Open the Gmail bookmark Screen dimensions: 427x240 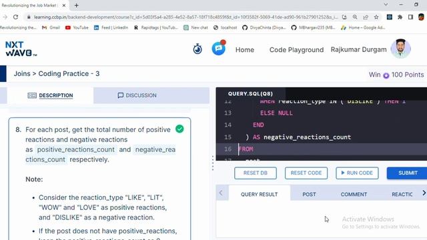pyautogui.click(x=51, y=27)
